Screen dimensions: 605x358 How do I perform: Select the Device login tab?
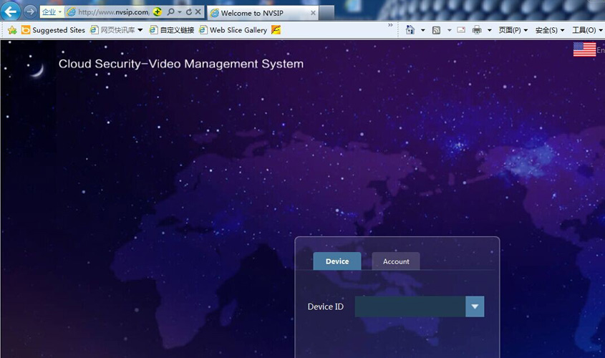[x=337, y=261]
